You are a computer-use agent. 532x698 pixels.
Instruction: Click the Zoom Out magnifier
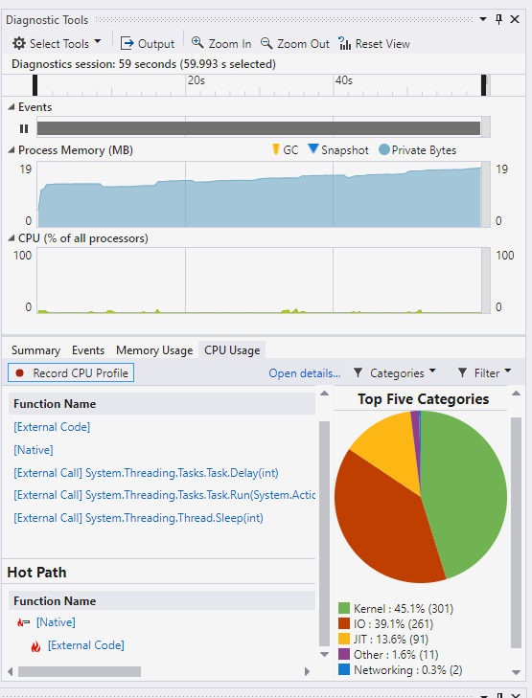[294, 44]
